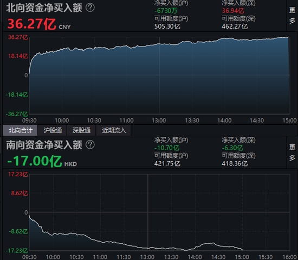Switch to the 深股通 tab

(81, 130)
